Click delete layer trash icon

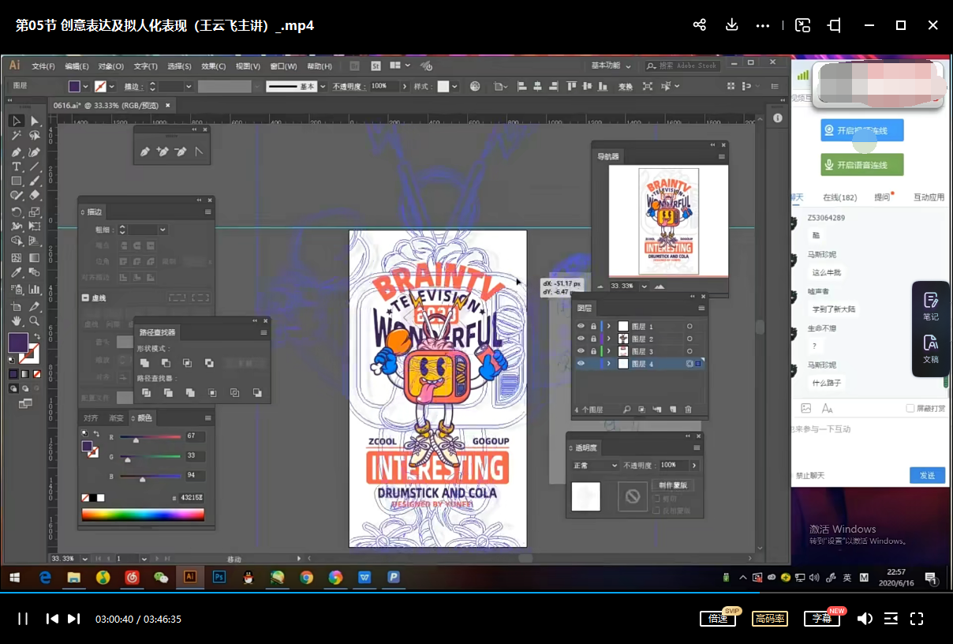[x=688, y=410]
